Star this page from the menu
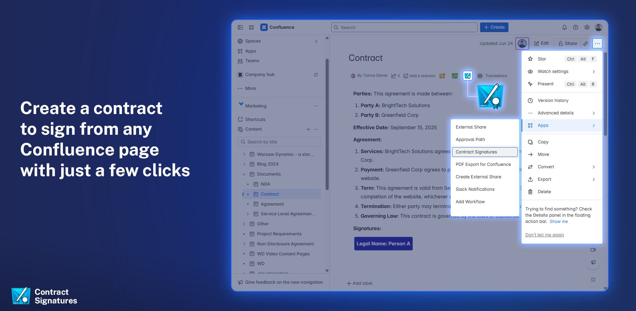The image size is (636, 311). [x=562, y=59]
